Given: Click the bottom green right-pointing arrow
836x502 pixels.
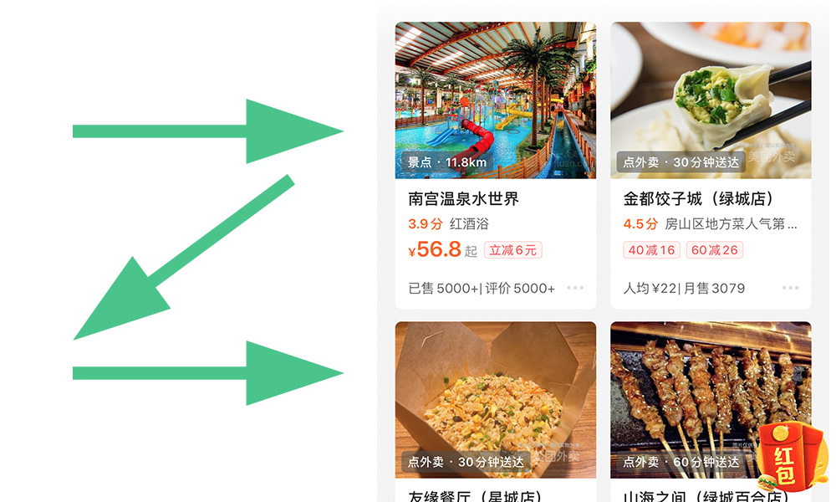Looking at the screenshot, I should (x=208, y=373).
